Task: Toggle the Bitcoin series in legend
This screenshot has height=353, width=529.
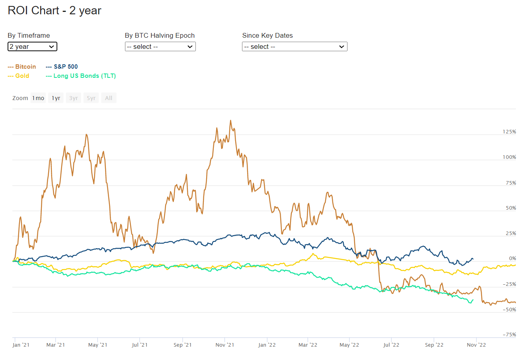Action: [x=22, y=67]
